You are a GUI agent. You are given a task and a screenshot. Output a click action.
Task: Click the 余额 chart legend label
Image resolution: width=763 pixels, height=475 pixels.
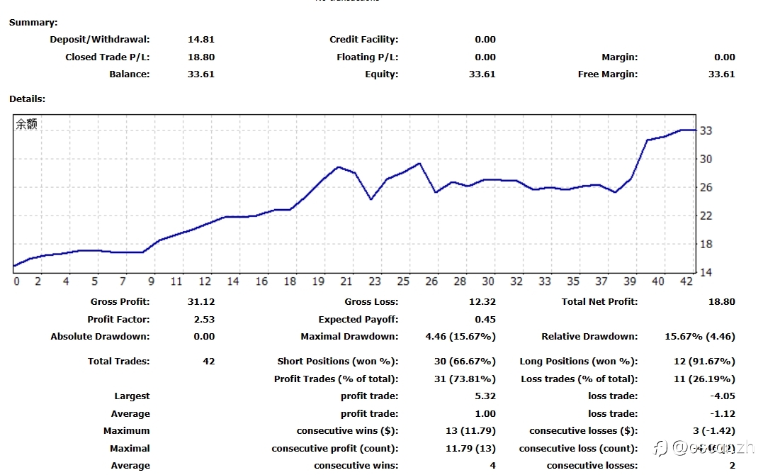click(x=26, y=124)
